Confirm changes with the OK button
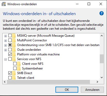 tap(67, 90)
